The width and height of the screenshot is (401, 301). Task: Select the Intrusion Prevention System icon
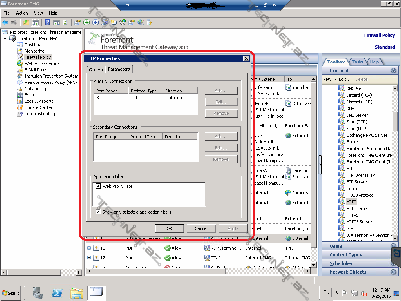tap(20, 76)
